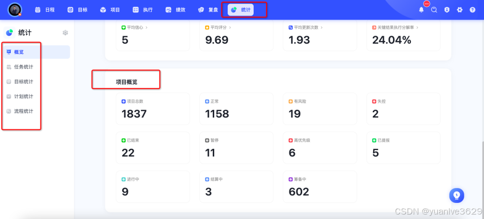Image resolution: width=484 pixels, height=219 pixels.
Task: Open the floating lightbulb tips button
Action: [457, 195]
